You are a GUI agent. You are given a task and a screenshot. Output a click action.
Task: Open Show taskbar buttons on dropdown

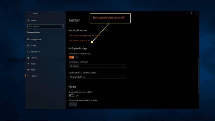[97, 66]
